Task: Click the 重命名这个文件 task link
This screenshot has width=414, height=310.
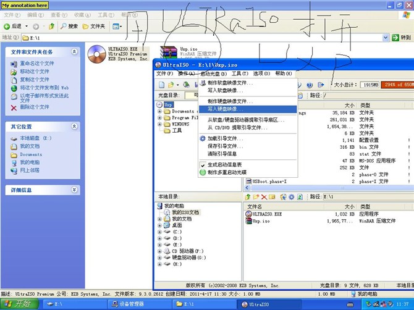Action: point(37,63)
